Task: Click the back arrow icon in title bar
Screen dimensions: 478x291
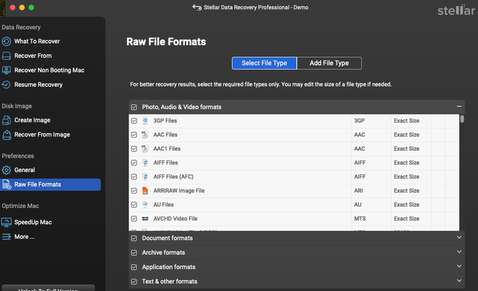Action: click(197, 7)
